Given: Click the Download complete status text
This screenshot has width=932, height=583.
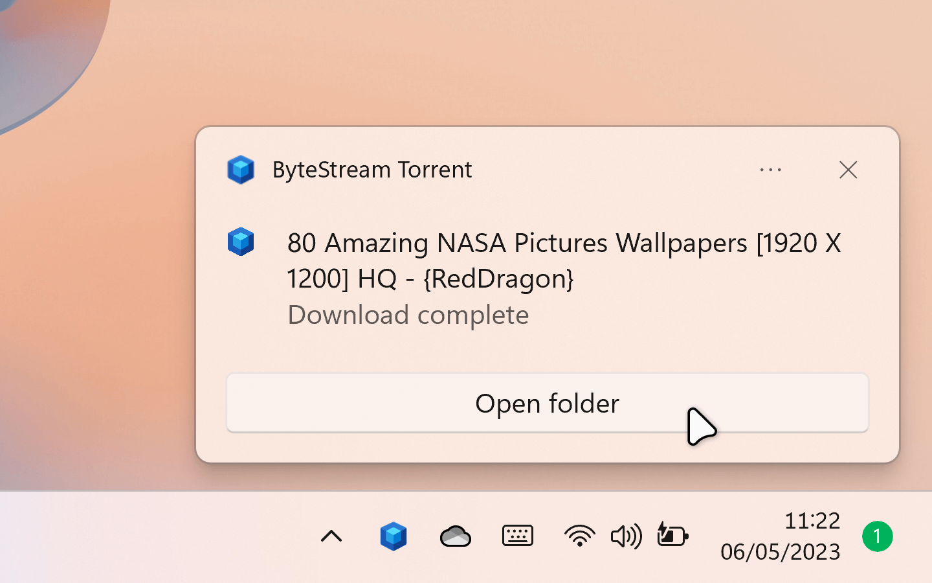Looking at the screenshot, I should (x=408, y=315).
